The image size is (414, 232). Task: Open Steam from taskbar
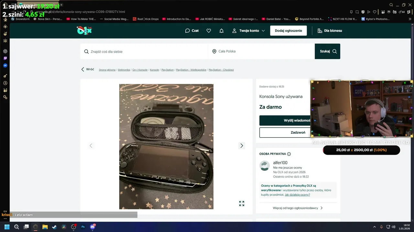[x=54, y=227]
